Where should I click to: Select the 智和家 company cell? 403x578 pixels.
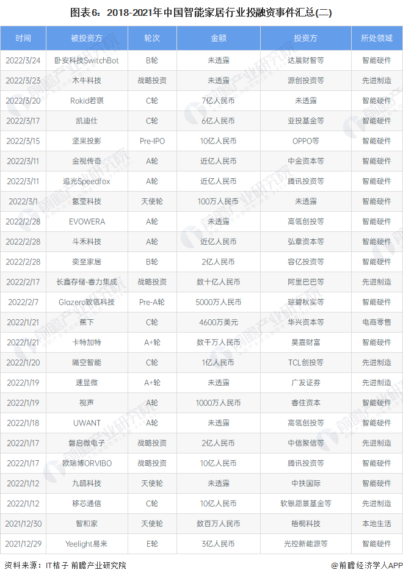[87, 524]
